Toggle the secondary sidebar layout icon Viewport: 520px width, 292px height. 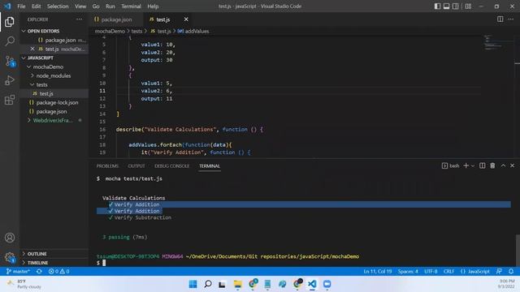456,6
